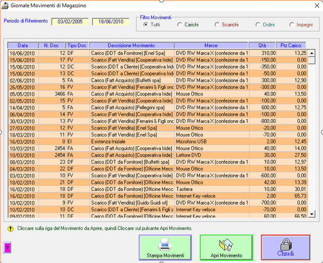Click the padlock icon in Chiudi

285,245
